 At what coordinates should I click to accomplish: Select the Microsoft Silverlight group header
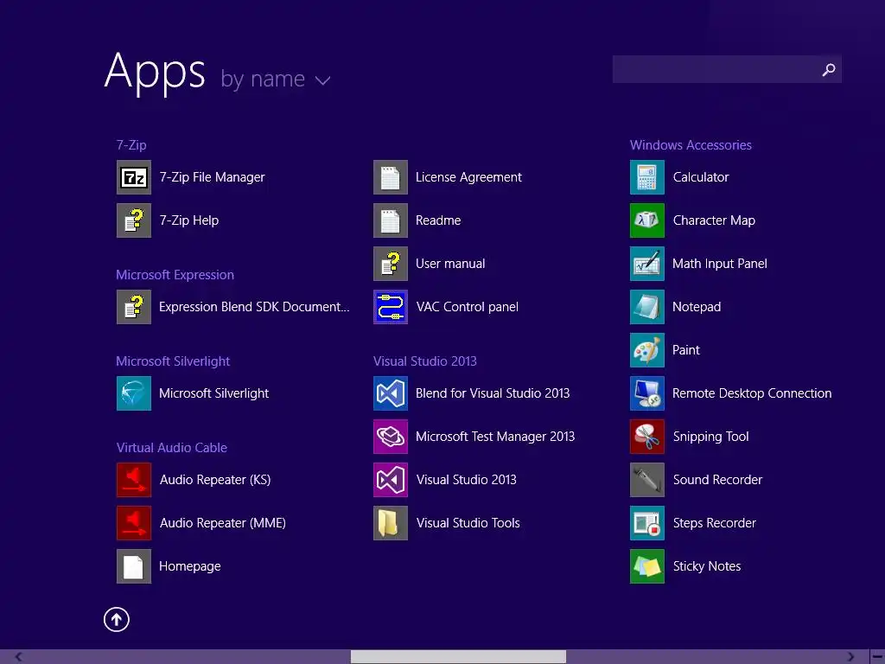(x=173, y=361)
